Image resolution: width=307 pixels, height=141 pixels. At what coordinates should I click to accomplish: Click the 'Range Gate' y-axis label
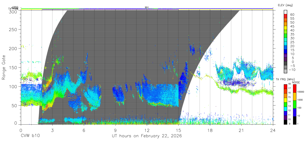tap(4, 67)
